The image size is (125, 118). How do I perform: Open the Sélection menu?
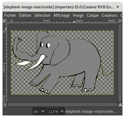pos(42,15)
